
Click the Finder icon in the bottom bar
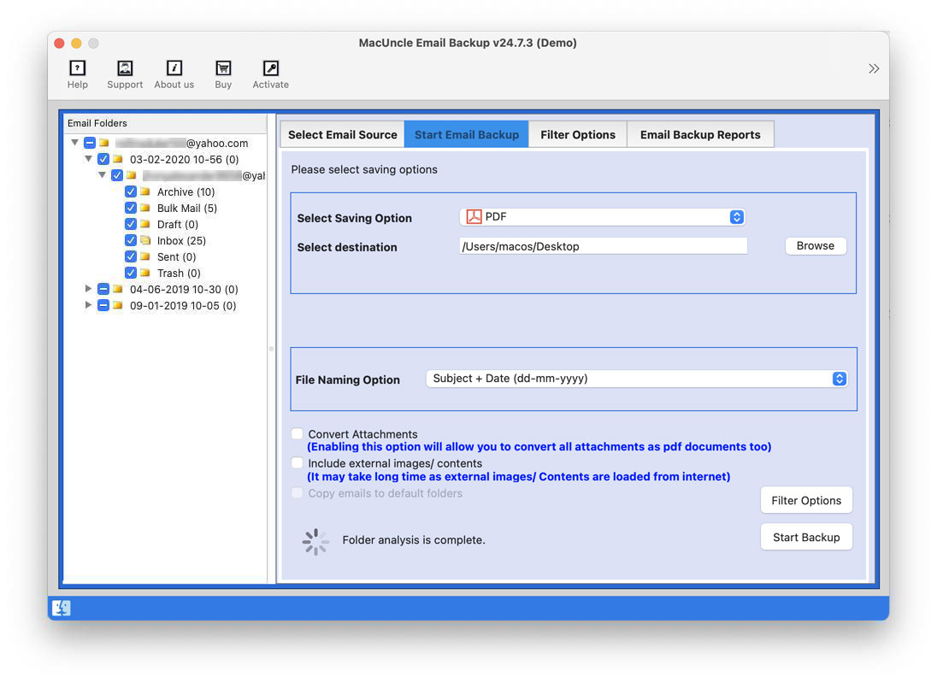(x=62, y=608)
